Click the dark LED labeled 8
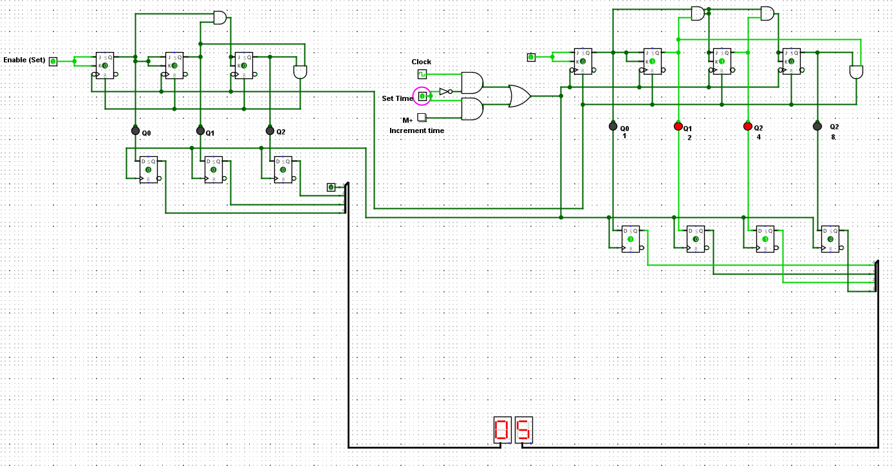The width and height of the screenshot is (894, 466). pyautogui.click(x=817, y=126)
